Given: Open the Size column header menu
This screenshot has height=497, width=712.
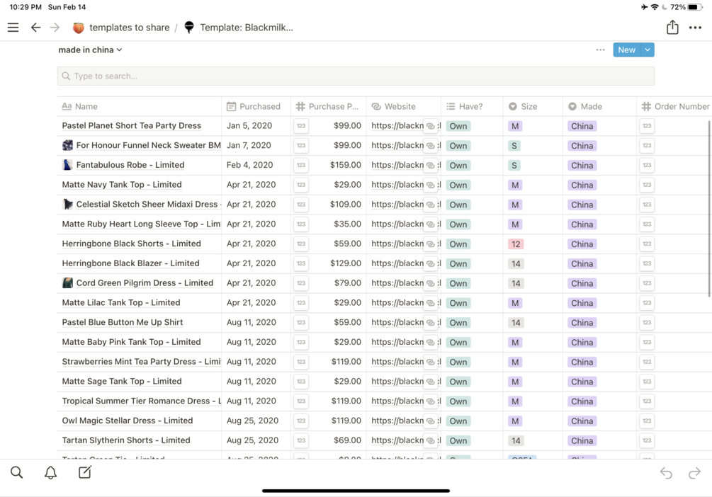Looking at the screenshot, I should [x=529, y=106].
